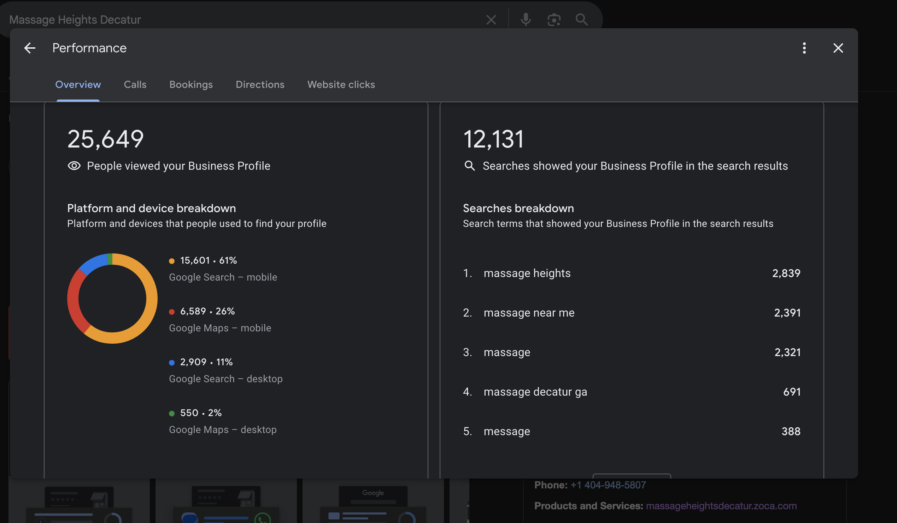This screenshot has height=523, width=897.
Task: Go to Website clicks tab
Action: 341,85
